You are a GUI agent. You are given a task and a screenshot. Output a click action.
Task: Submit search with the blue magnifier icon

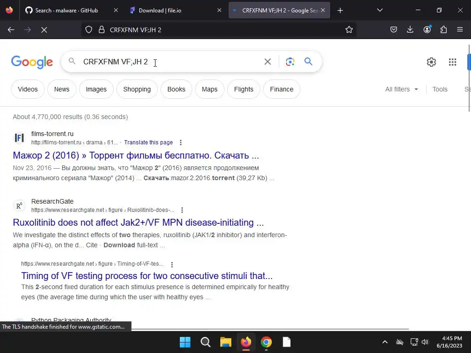coord(309,62)
